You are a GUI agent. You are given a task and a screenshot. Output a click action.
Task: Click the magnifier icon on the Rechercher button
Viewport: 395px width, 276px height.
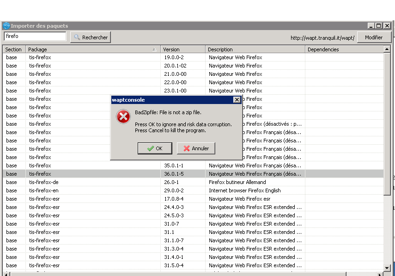(77, 37)
